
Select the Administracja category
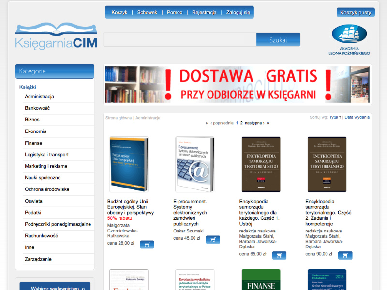[x=40, y=96]
